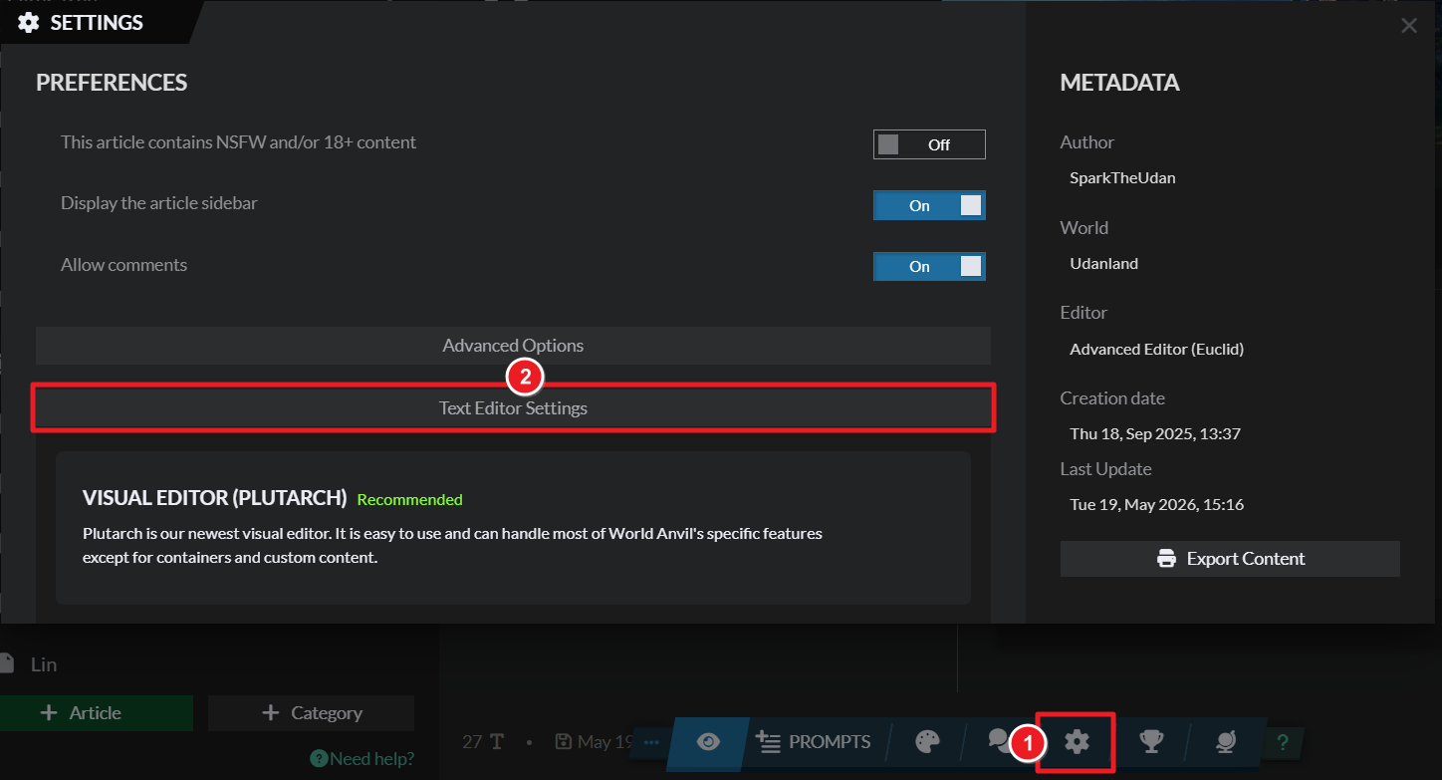Open the palette styling icon

coord(927,741)
